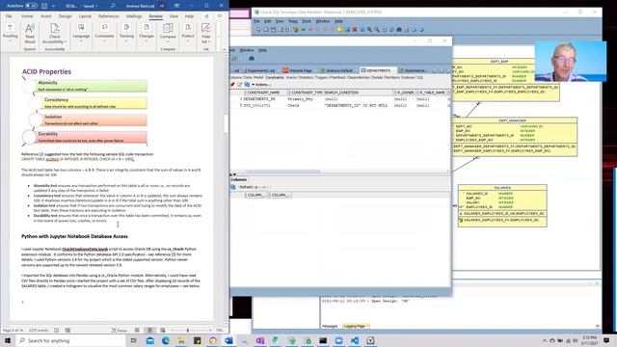Click the red pin freeze view icon
This screenshot has height=347, width=617.
pyautogui.click(x=232, y=85)
